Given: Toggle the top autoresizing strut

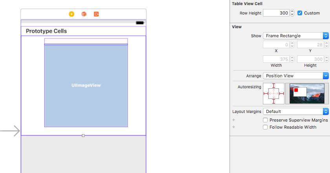Looking at the screenshot, I should pos(273,86).
